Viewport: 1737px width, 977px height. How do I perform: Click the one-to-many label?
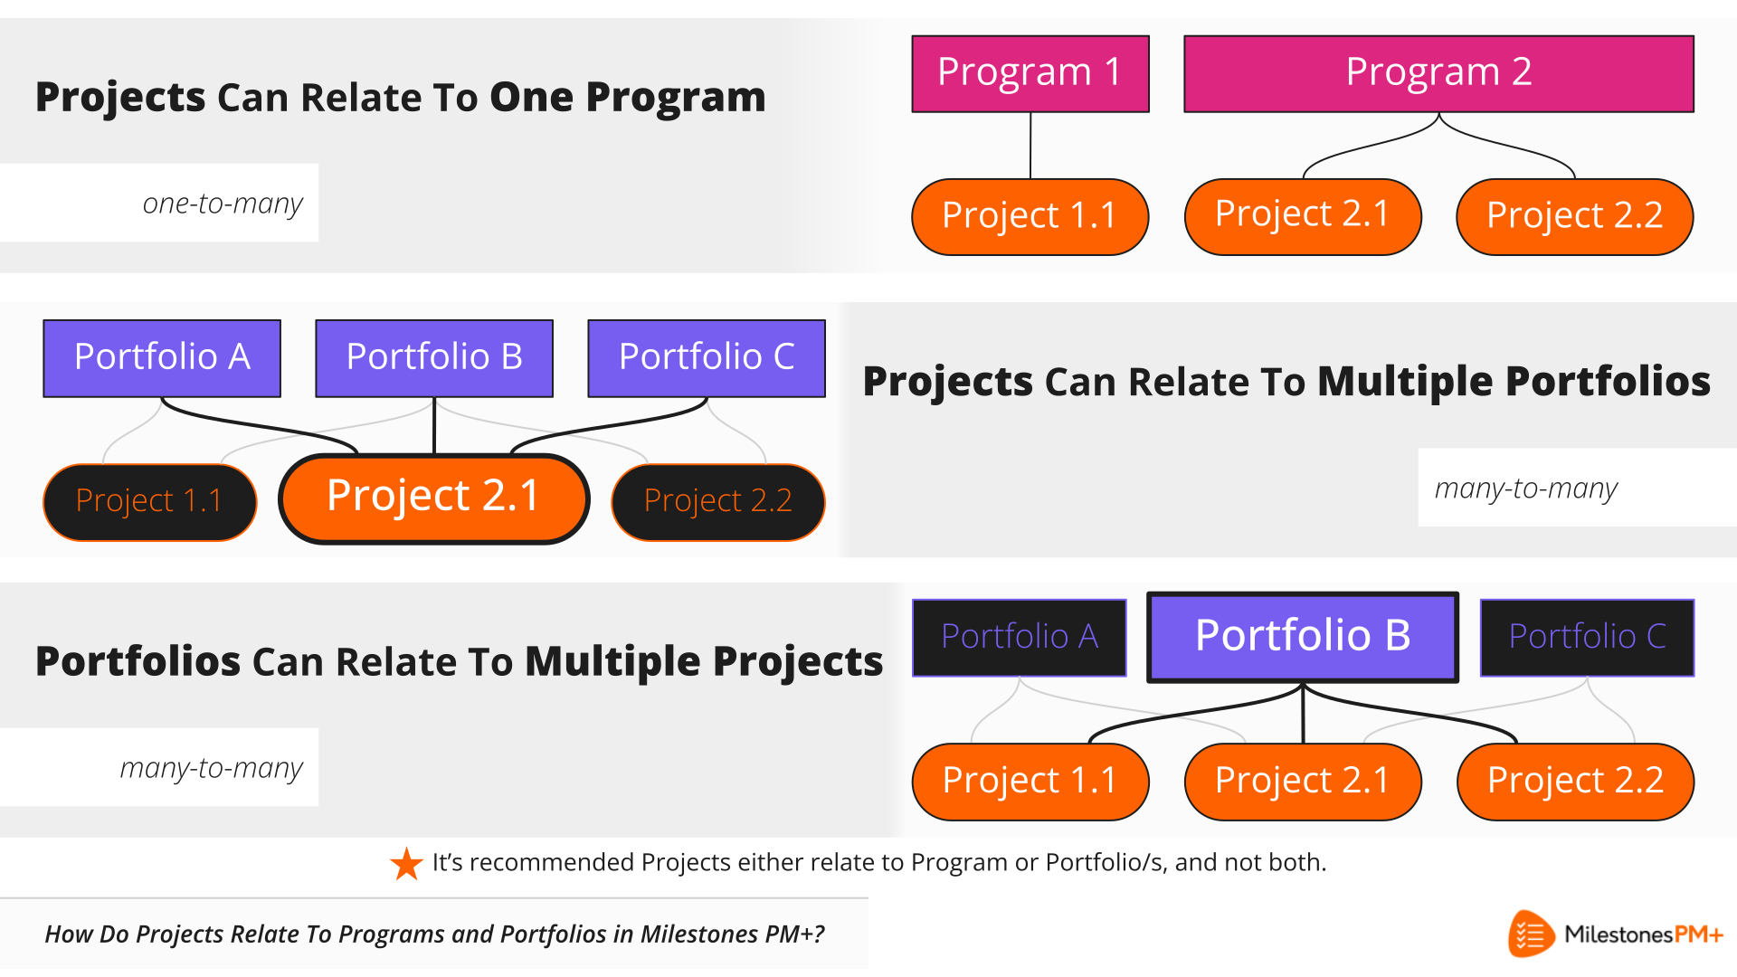click(x=223, y=204)
